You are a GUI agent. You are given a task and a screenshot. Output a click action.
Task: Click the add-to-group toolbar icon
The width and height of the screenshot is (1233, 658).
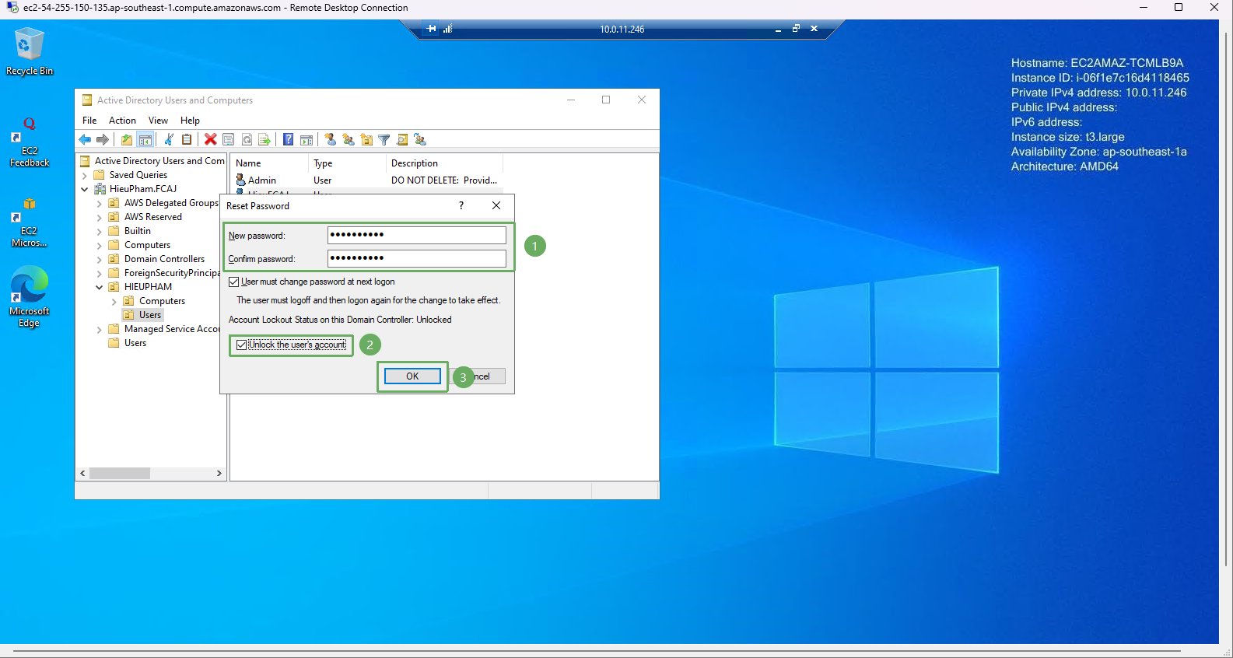click(420, 140)
